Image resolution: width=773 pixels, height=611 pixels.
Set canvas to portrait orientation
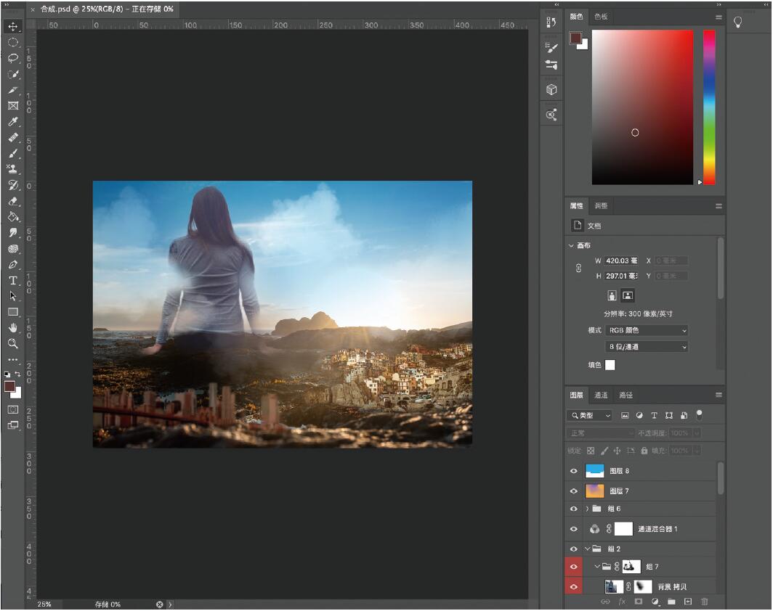click(612, 295)
